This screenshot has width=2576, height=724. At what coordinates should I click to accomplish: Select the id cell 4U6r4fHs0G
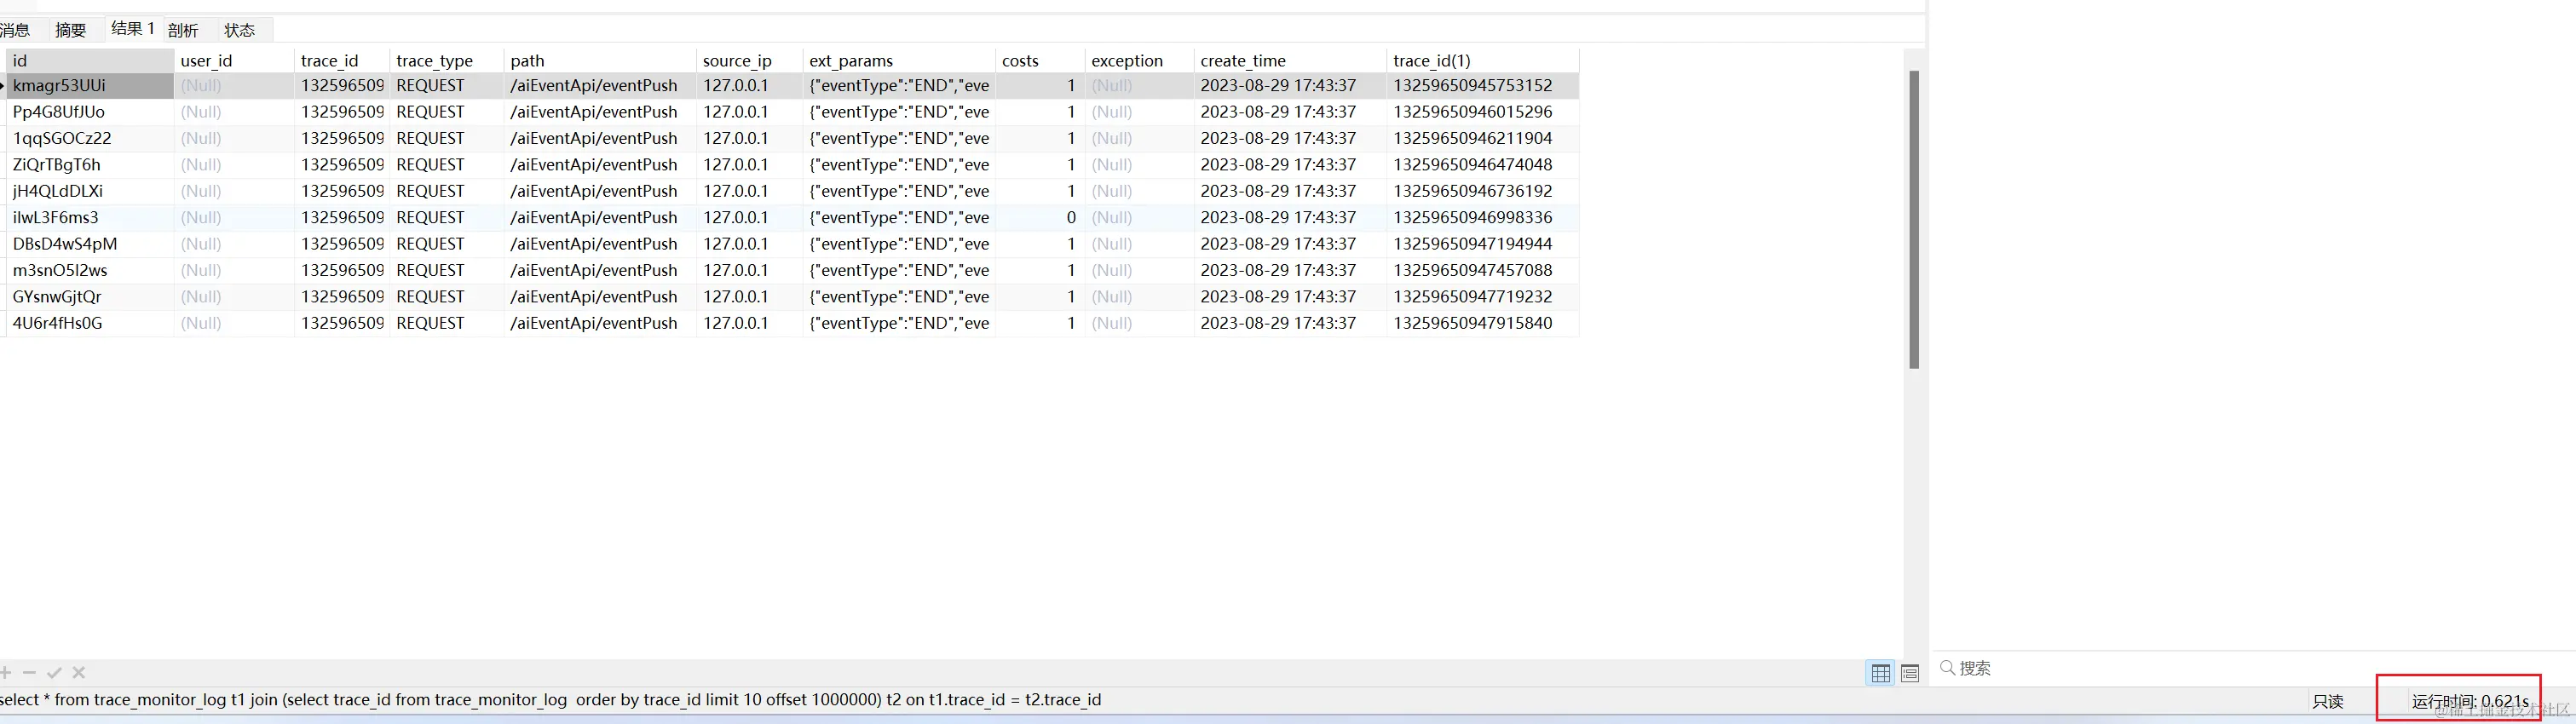(x=90, y=323)
